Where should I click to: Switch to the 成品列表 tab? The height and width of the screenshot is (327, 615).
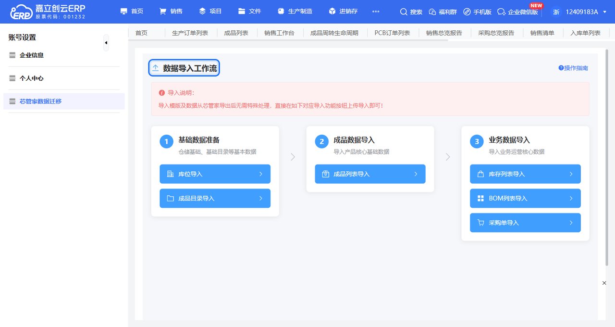click(x=236, y=33)
